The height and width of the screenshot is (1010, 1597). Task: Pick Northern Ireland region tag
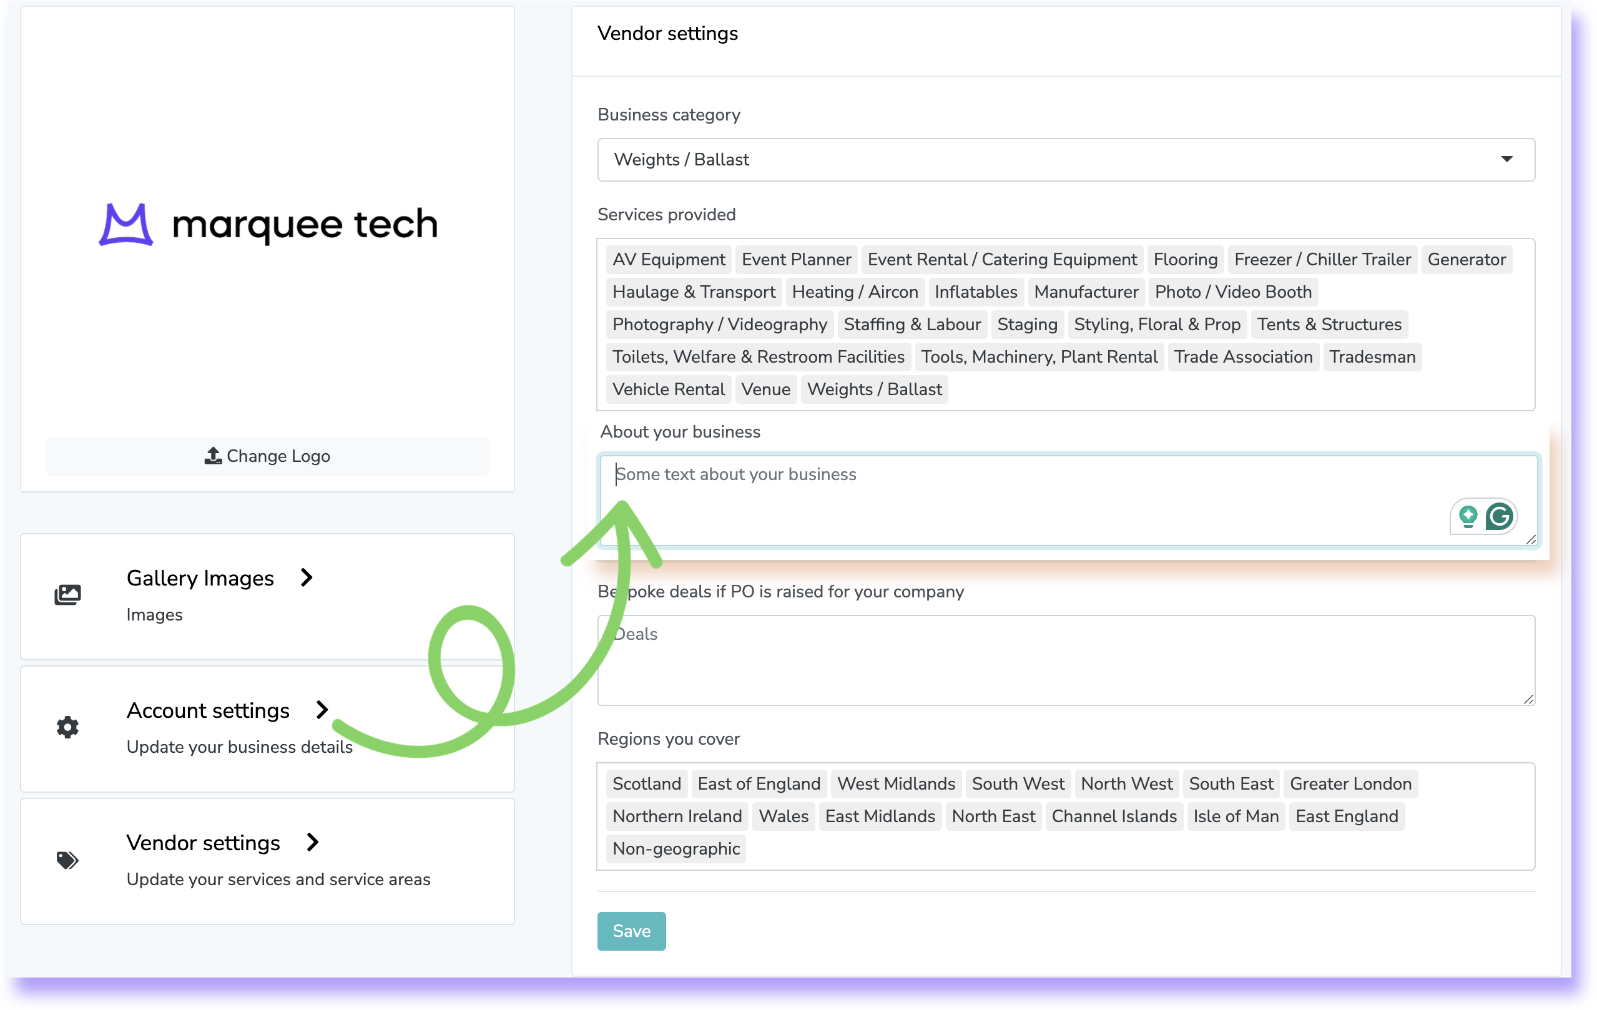[x=677, y=816]
